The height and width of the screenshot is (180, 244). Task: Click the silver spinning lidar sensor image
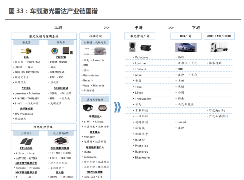(x=132, y=47)
